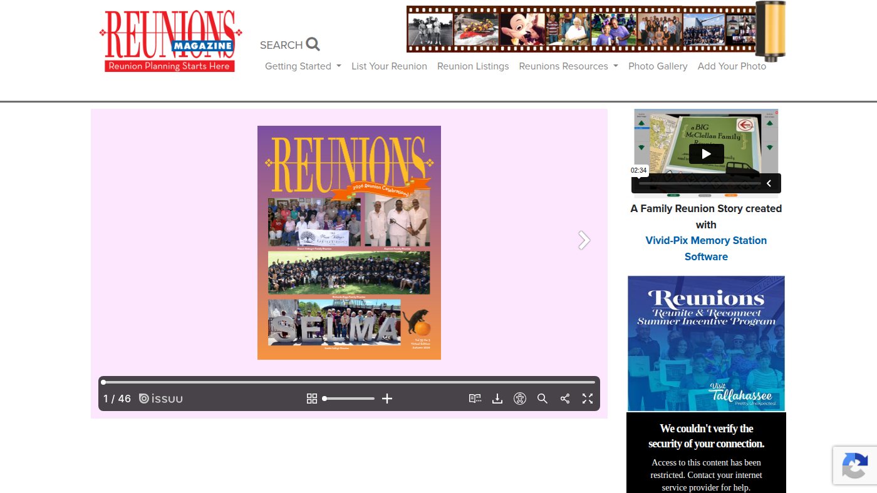Open the Add Your Photo page
877x493 pixels.
(732, 66)
